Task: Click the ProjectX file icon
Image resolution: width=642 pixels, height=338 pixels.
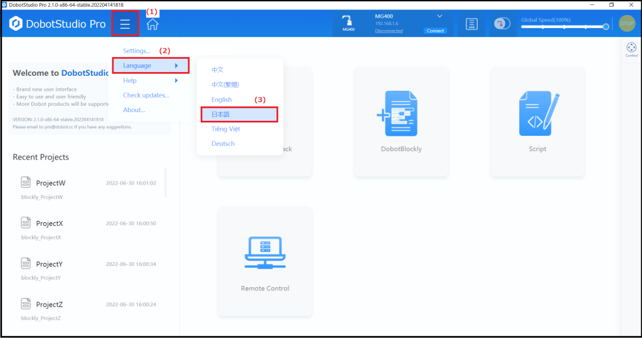Action: (x=26, y=223)
